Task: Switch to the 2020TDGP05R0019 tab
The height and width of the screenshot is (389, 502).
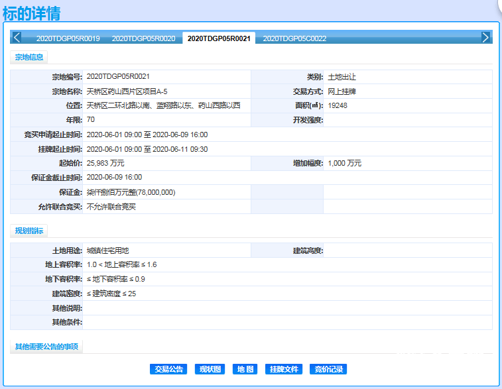Action: (x=68, y=39)
